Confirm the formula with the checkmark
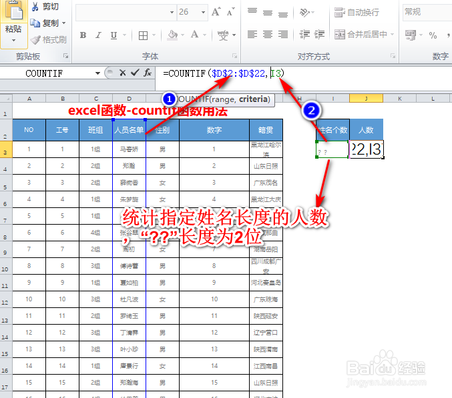Viewport: 452px width, 398px height. tap(135, 73)
